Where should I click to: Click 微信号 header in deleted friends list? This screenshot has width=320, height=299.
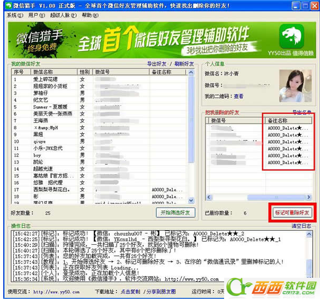coord(237,121)
